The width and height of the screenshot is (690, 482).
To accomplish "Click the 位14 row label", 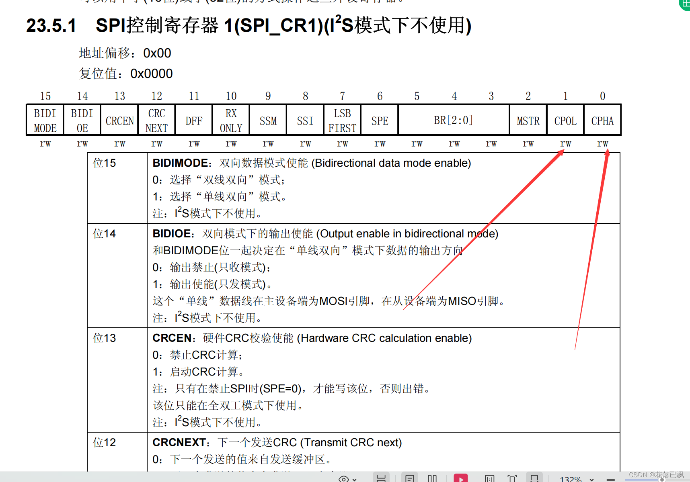I will [x=104, y=233].
